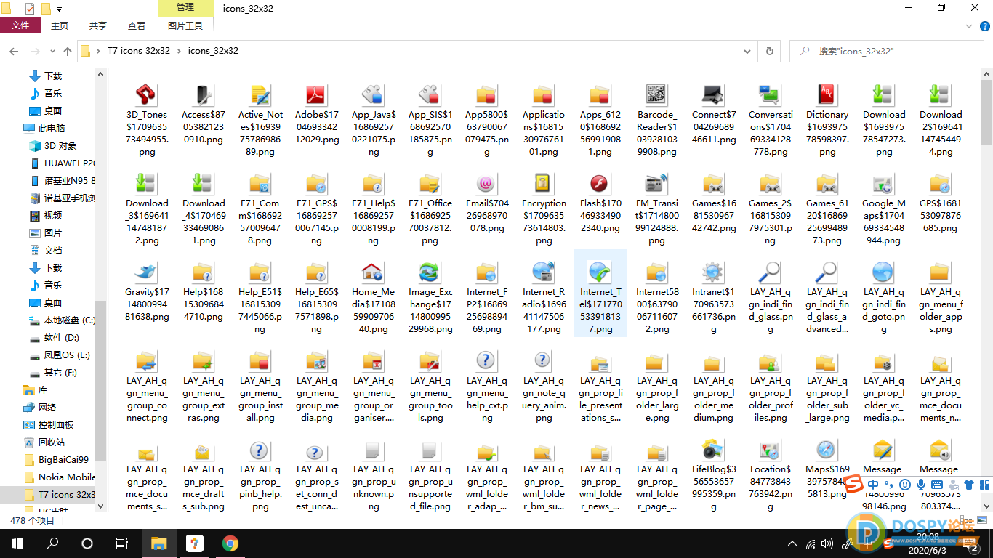The image size is (993, 558).
Task: Open the Windows Start menu
Action: [17, 543]
